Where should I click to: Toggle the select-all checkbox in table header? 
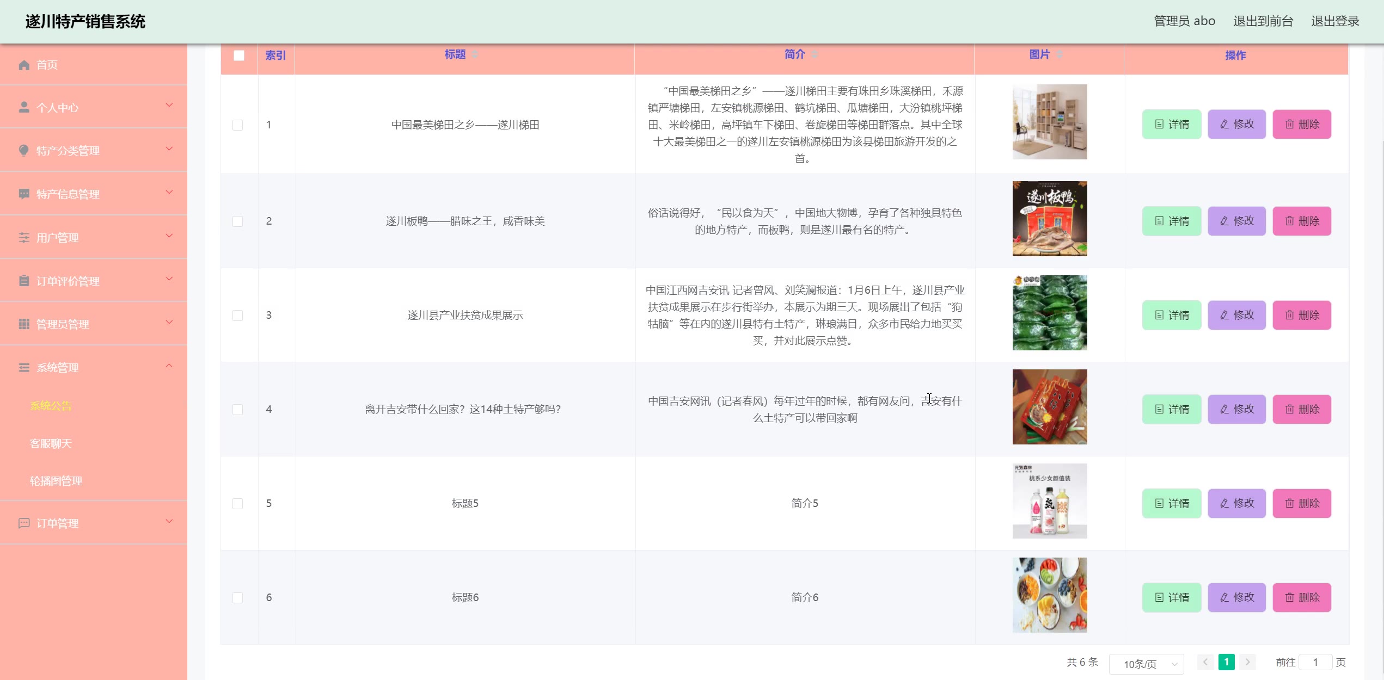coord(239,55)
